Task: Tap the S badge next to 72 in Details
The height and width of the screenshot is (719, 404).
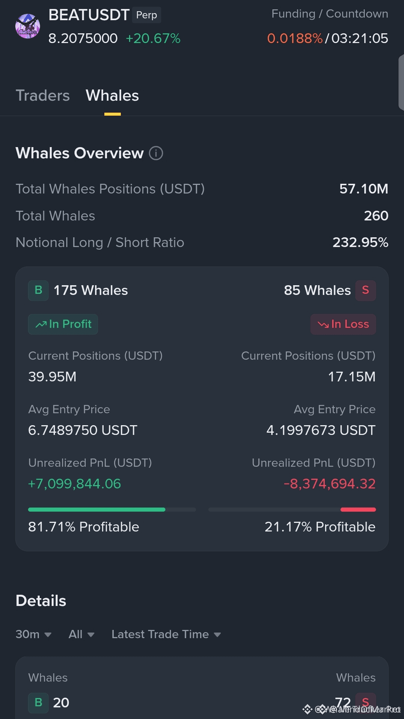Action: coord(365,703)
